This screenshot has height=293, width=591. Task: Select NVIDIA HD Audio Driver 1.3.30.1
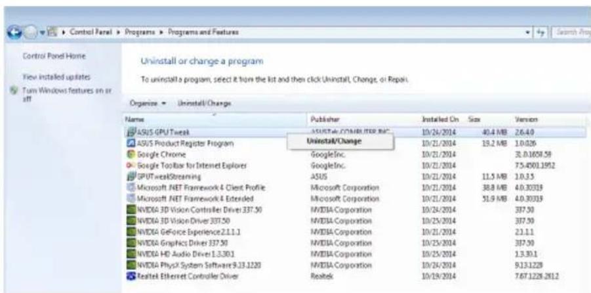[x=186, y=254]
